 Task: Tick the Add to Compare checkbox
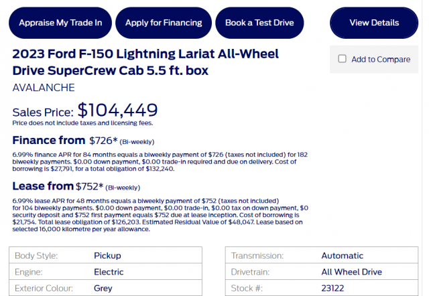pos(343,59)
